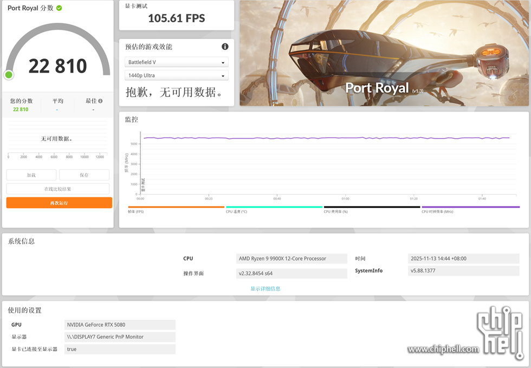Image resolution: width=531 pixels, height=368 pixels.
Task: Click the NVIDIA GeForce RTX 5080 GPU field
Action: click(120, 325)
